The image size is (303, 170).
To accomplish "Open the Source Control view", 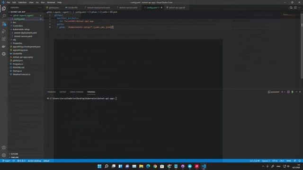I will pyautogui.click(x=4, y=24).
